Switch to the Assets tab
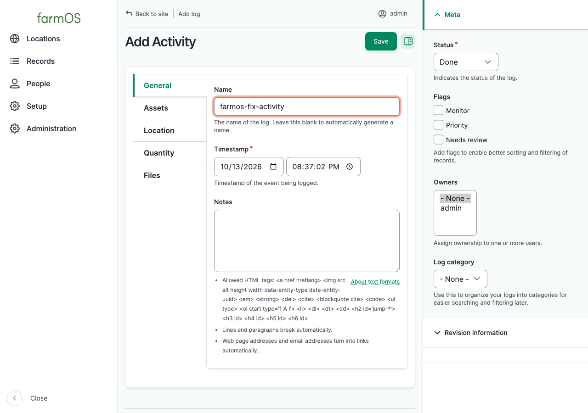This screenshot has width=588, height=413. point(170,108)
